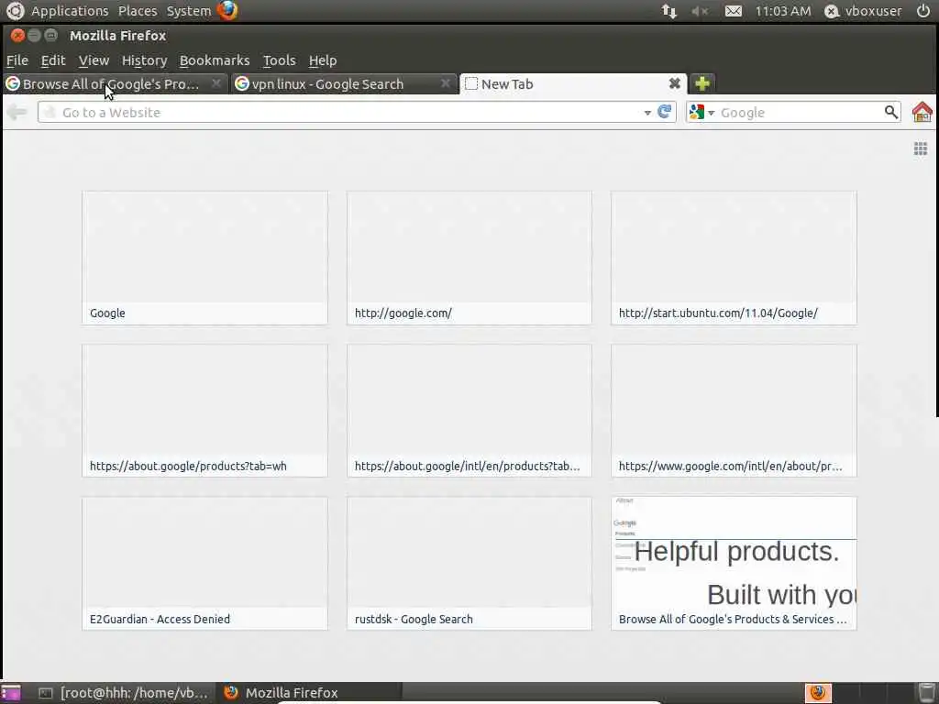This screenshot has height=704, width=939.
Task: Open the Help menu
Action: pyautogui.click(x=323, y=60)
